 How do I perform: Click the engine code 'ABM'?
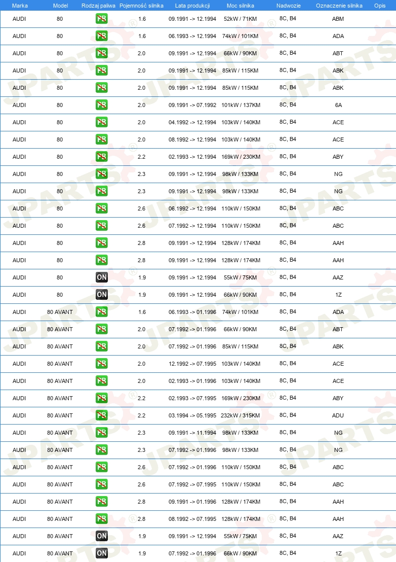tap(338, 19)
